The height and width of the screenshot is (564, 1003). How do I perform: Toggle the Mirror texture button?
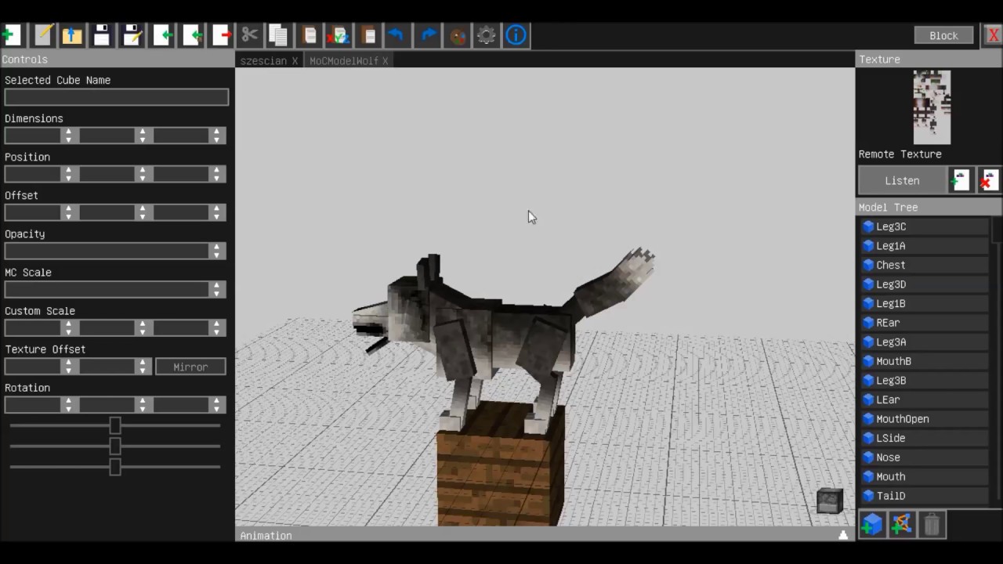point(190,367)
